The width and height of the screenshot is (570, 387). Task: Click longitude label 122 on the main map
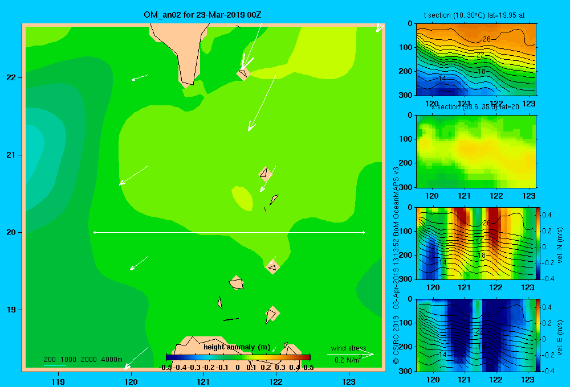pyautogui.click(x=276, y=381)
